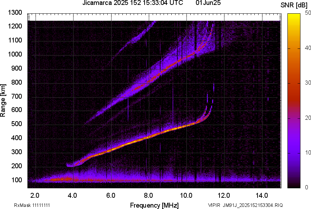Image resolution: width=311 pixels, height=209 pixels.
Task: Click the bright F-layer trace at 8 MHz, 400 km
Action: [x=148, y=137]
